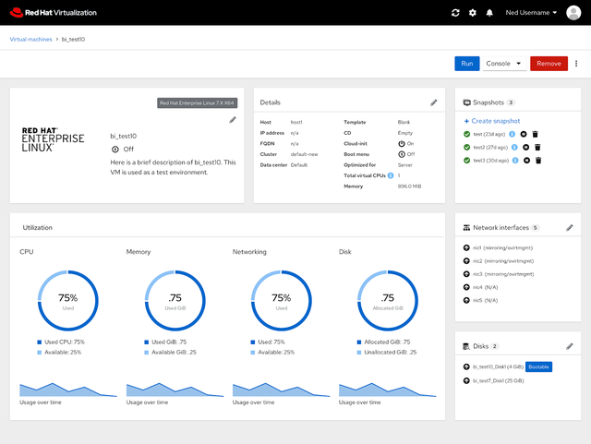Click the Available GiB: .25 legend swatch
The width and height of the screenshot is (591, 444).
[x=146, y=353]
